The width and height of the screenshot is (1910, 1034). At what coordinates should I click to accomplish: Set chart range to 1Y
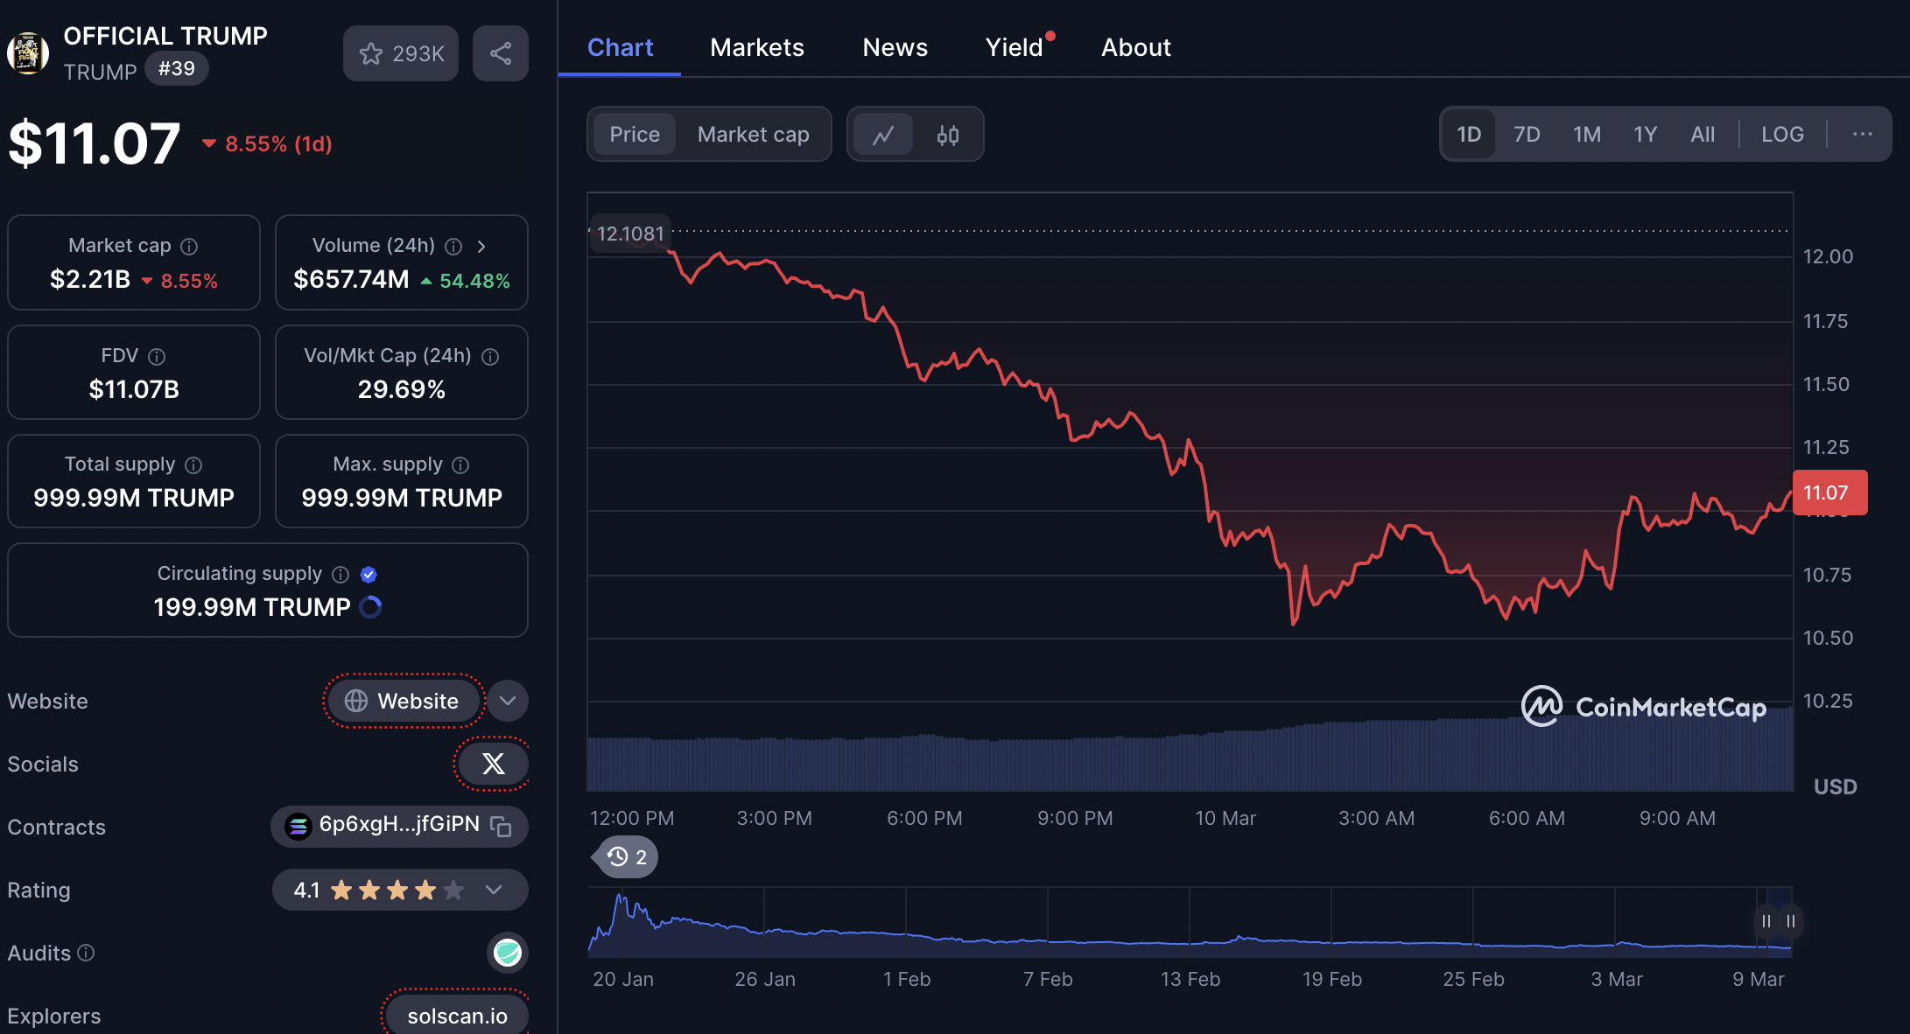[x=1645, y=134]
